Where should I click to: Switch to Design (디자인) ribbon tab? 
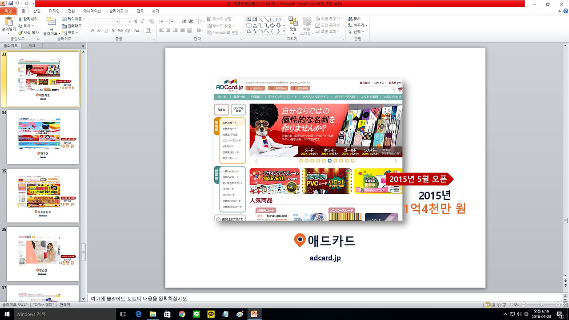[54, 11]
